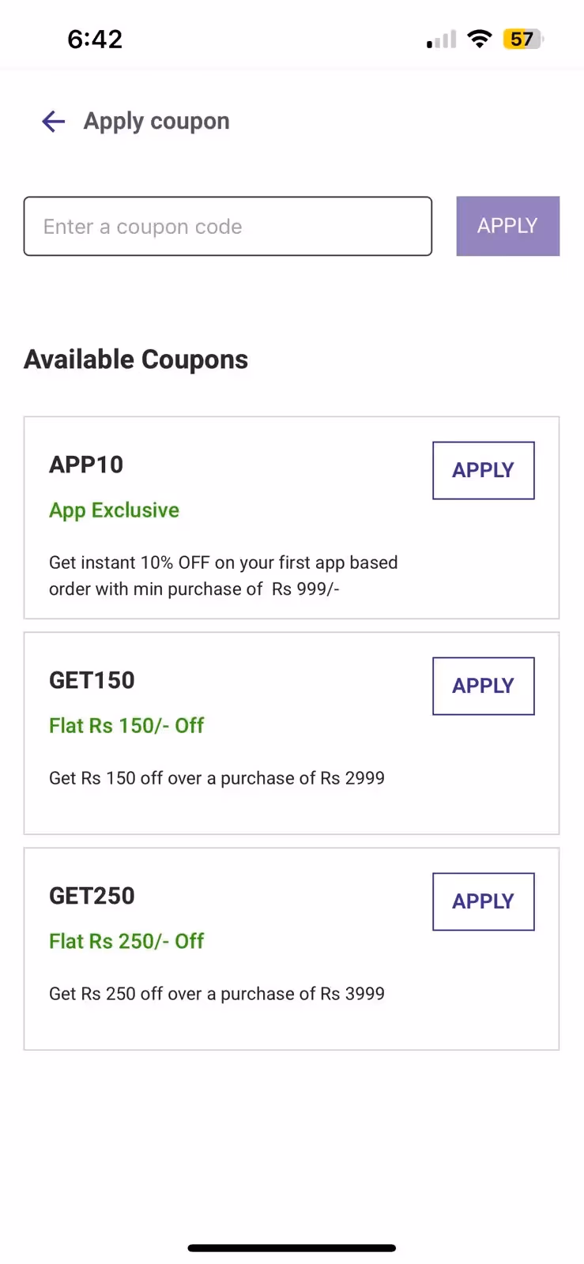Image resolution: width=584 pixels, height=1264 pixels.
Task: Tap the home indicator bar
Action: click(292, 1248)
